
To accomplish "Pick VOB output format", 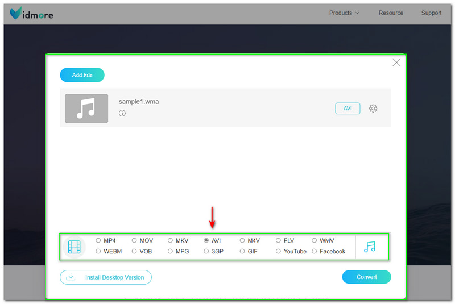I will tap(134, 251).
